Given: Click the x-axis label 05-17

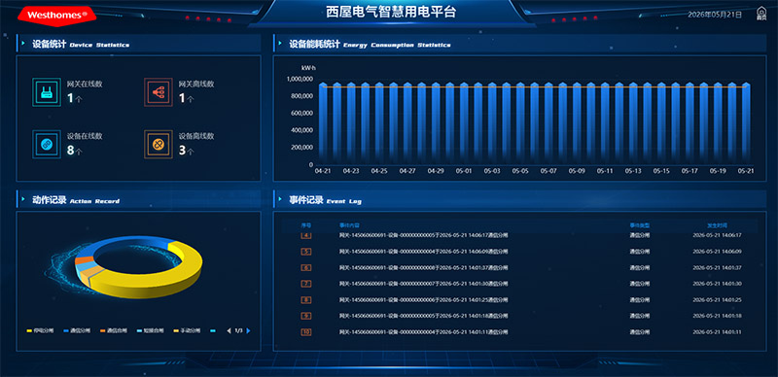Looking at the screenshot, I should click(690, 171).
